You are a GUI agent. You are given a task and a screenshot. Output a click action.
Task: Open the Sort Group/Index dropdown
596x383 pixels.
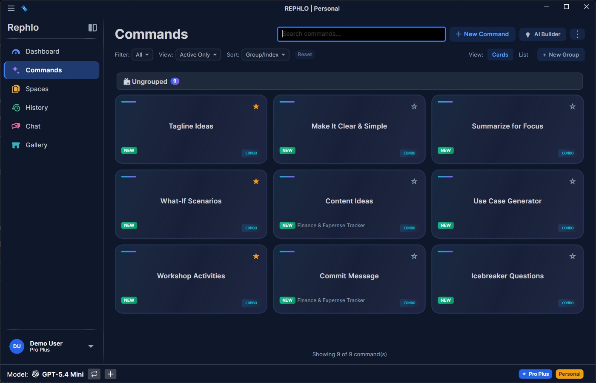point(265,54)
